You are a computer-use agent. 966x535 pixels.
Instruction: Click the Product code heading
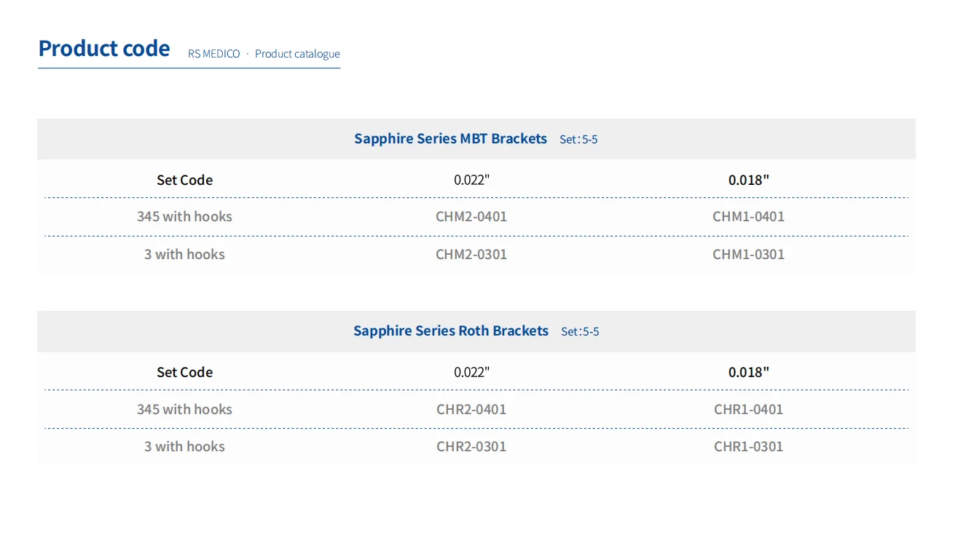click(104, 49)
